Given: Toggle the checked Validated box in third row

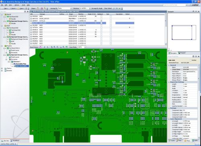Looking at the screenshot, I should 101,21.
